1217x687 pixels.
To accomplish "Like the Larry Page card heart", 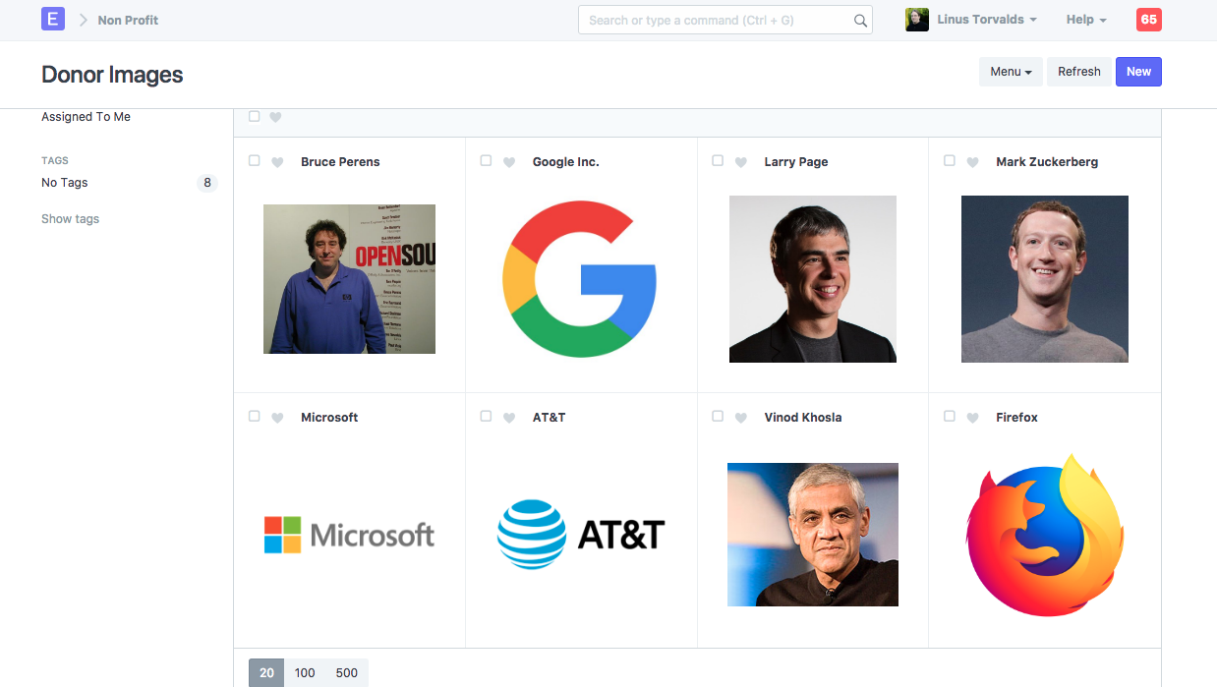I will (741, 162).
